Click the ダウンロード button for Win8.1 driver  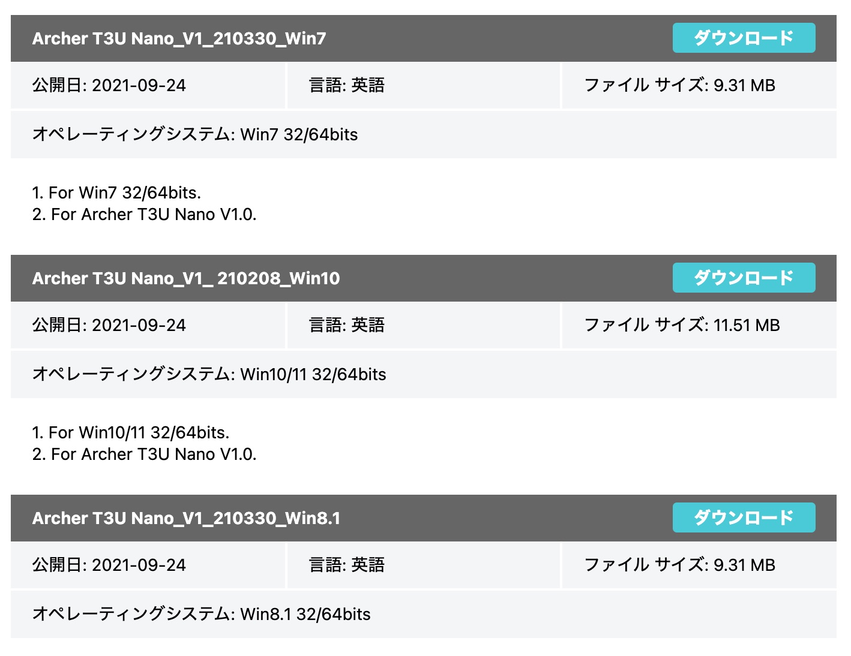(x=744, y=517)
